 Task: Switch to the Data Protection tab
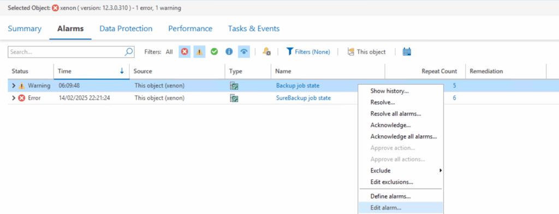[126, 28]
